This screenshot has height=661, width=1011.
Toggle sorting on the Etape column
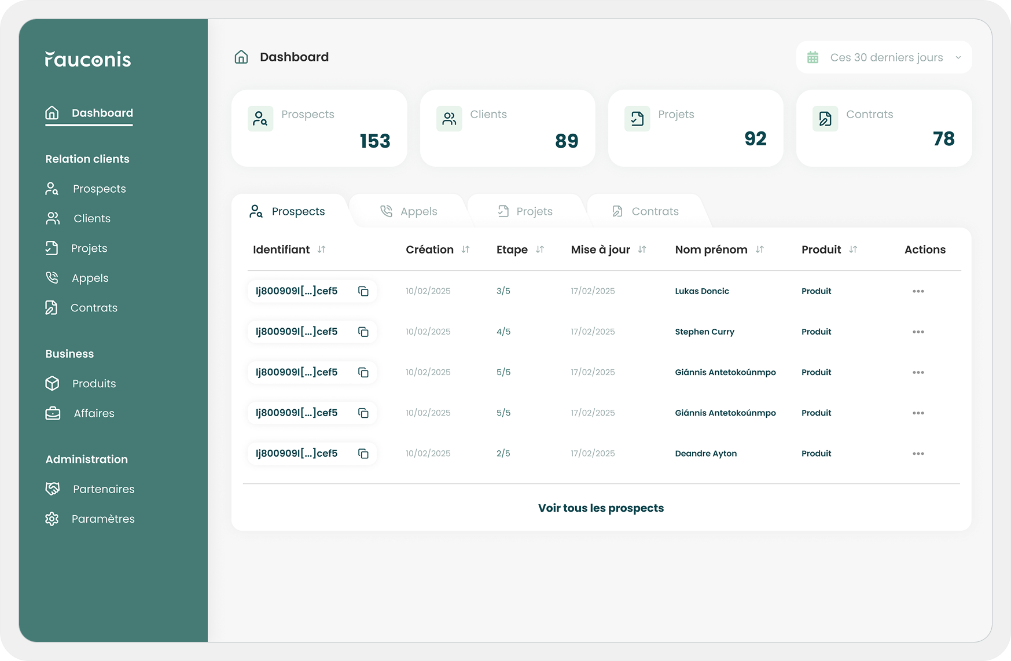(541, 249)
